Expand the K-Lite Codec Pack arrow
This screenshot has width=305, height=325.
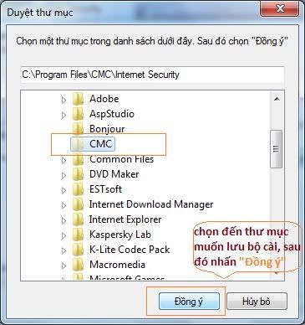coord(64,250)
